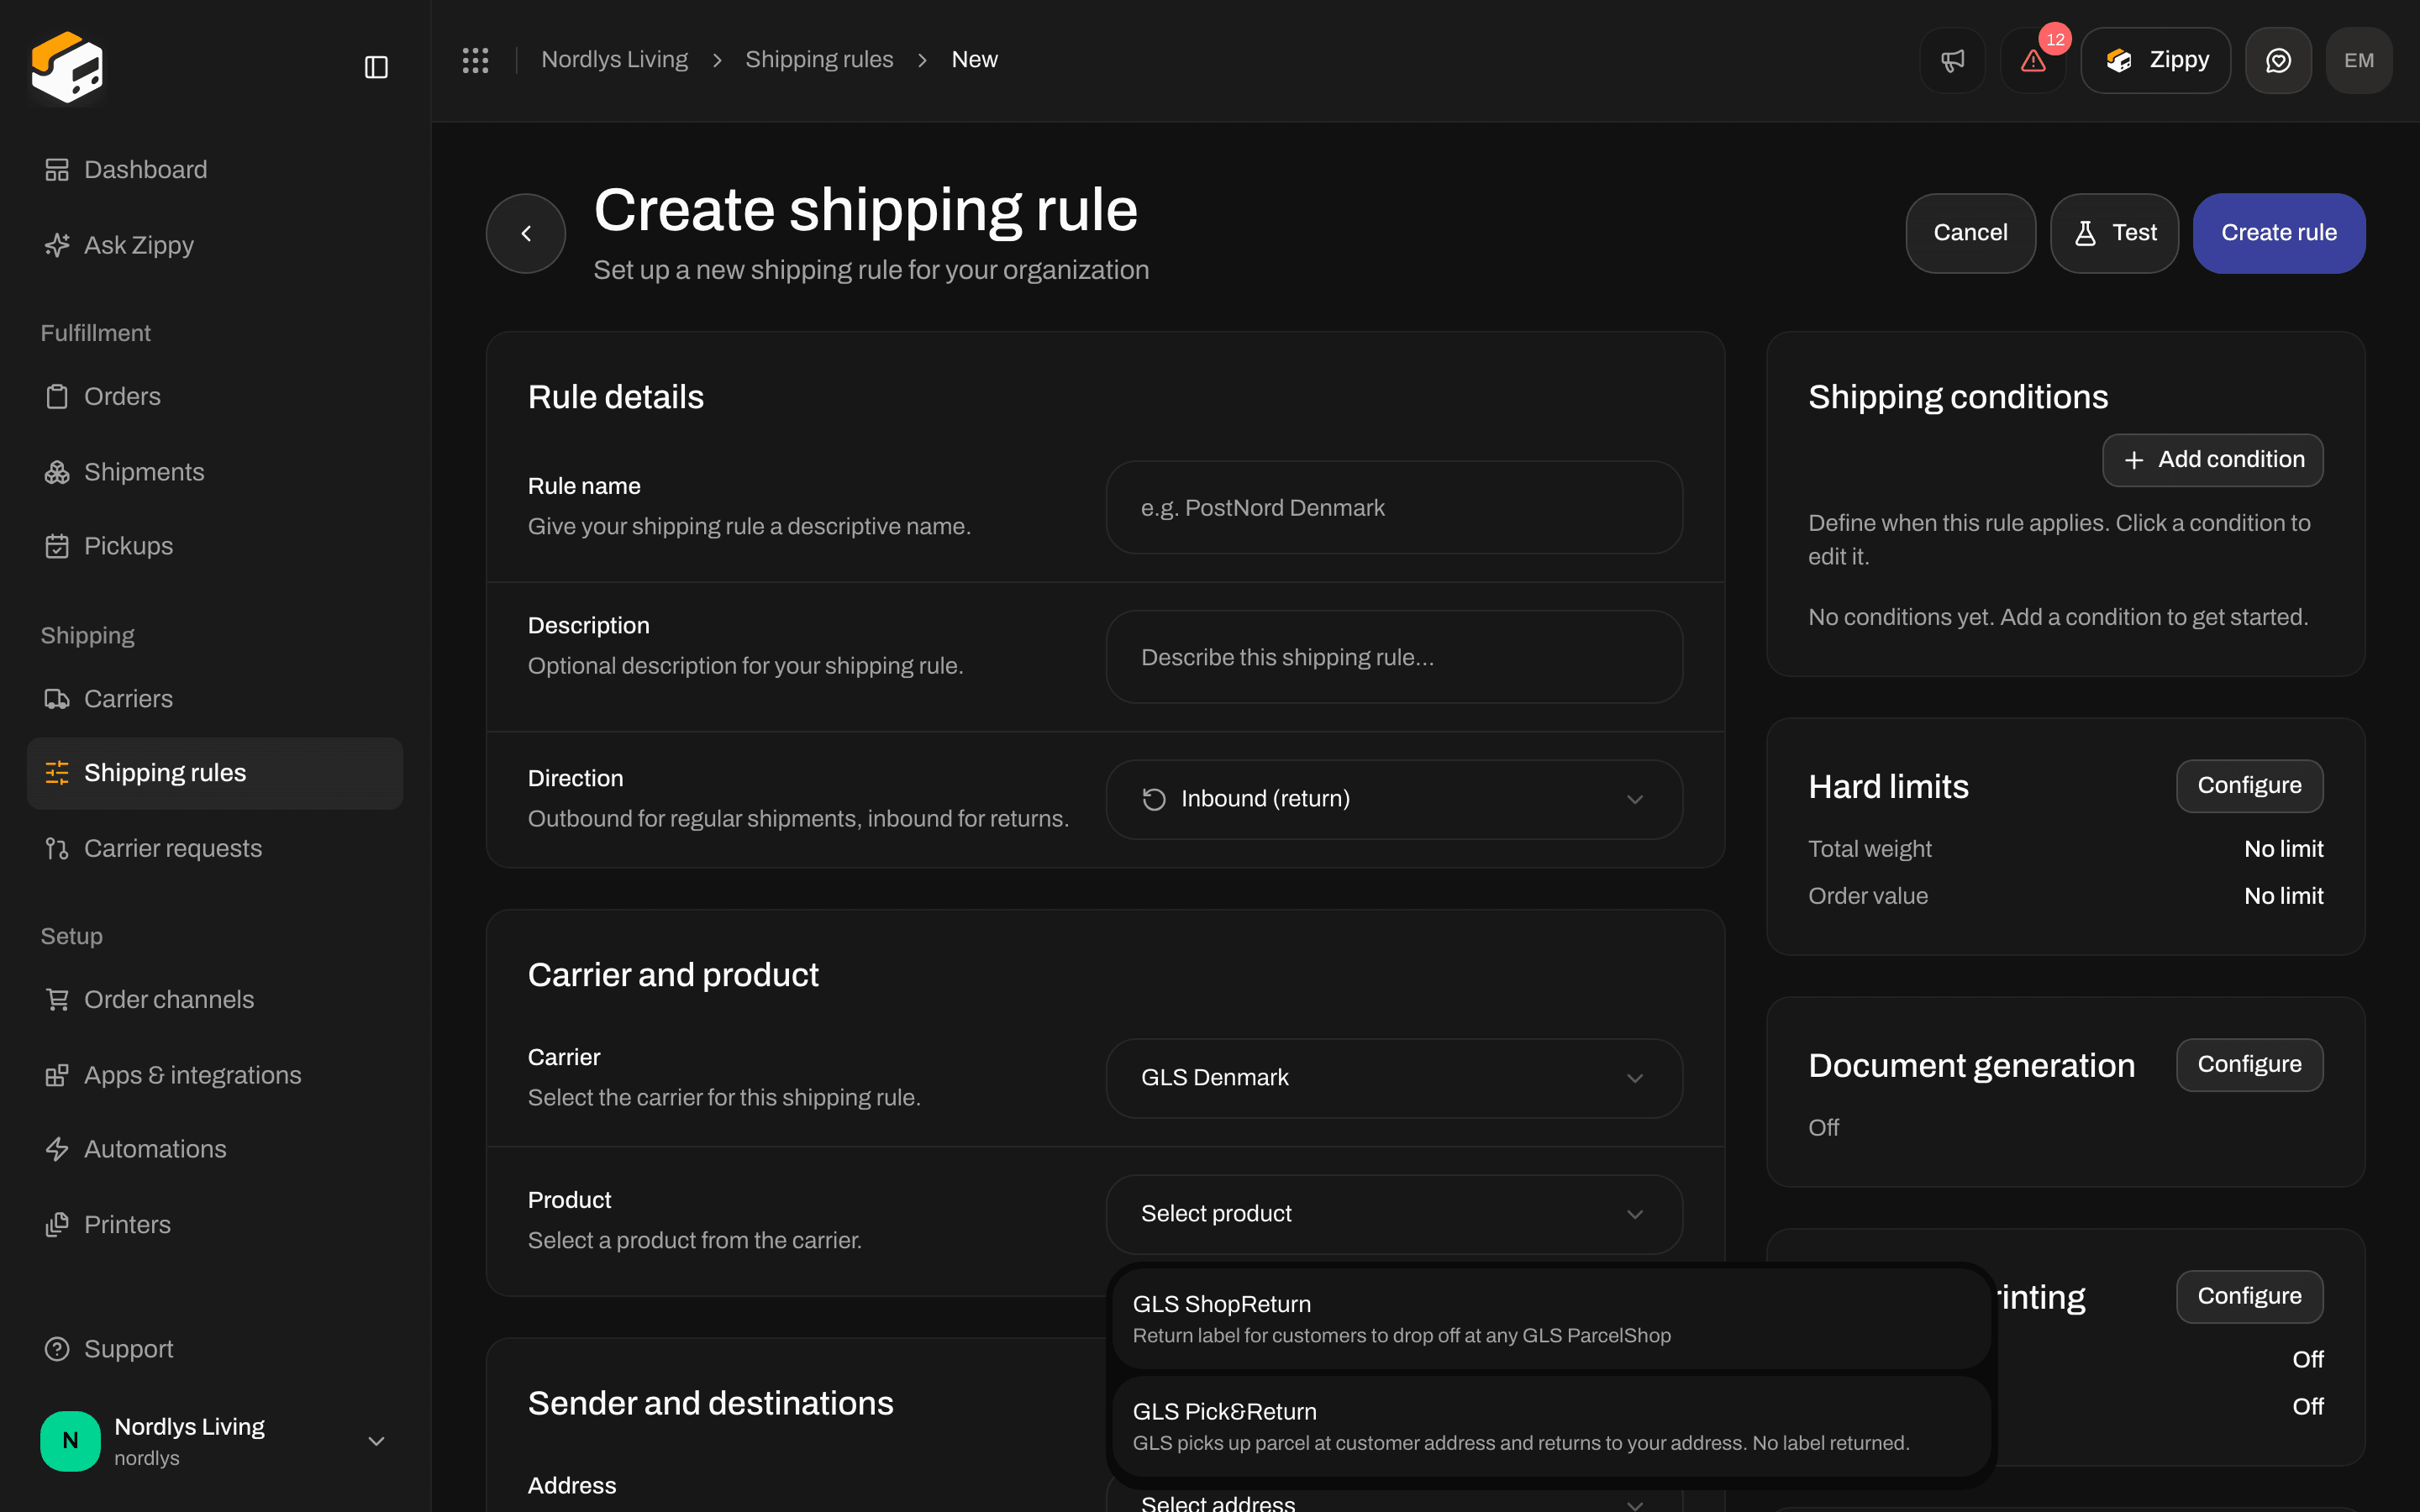Image resolution: width=2420 pixels, height=1512 pixels.
Task: Open Ask Zippy in the sidebar
Action: point(215,245)
